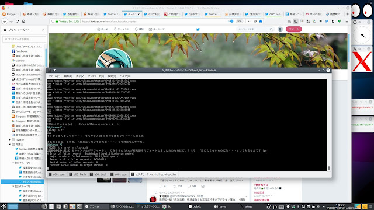Switch to the CHO tab
Viewport: 374px width, 210px height.
click(x=273, y=14)
